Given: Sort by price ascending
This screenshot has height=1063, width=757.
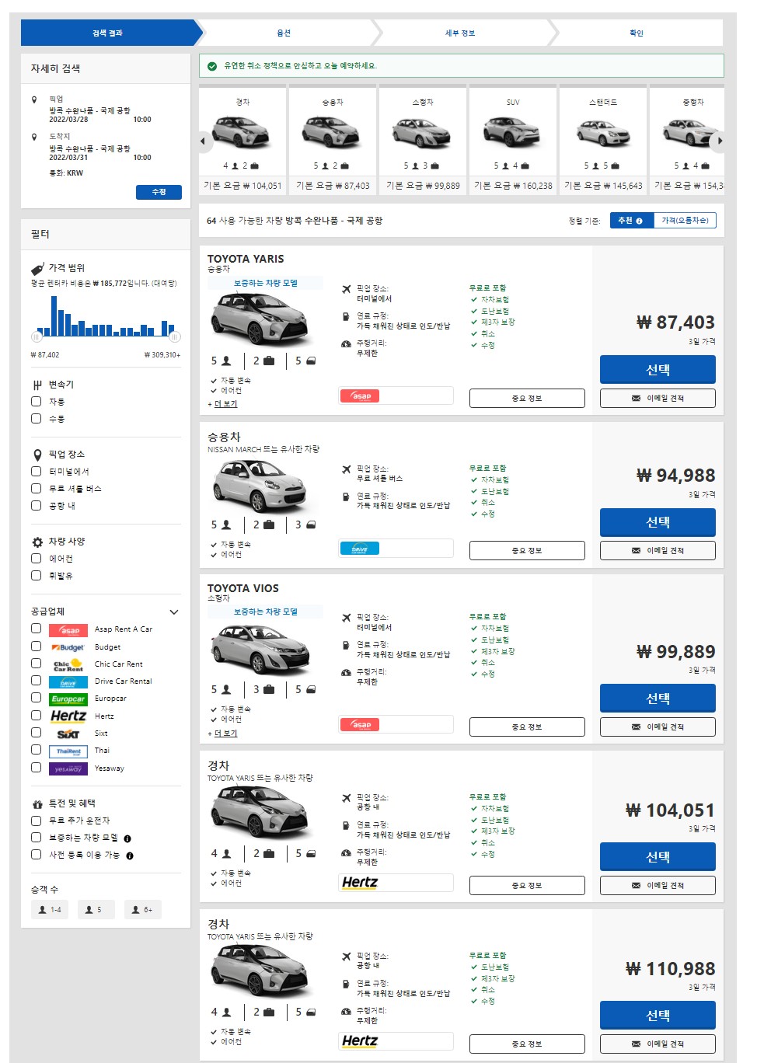Looking at the screenshot, I should (x=685, y=221).
